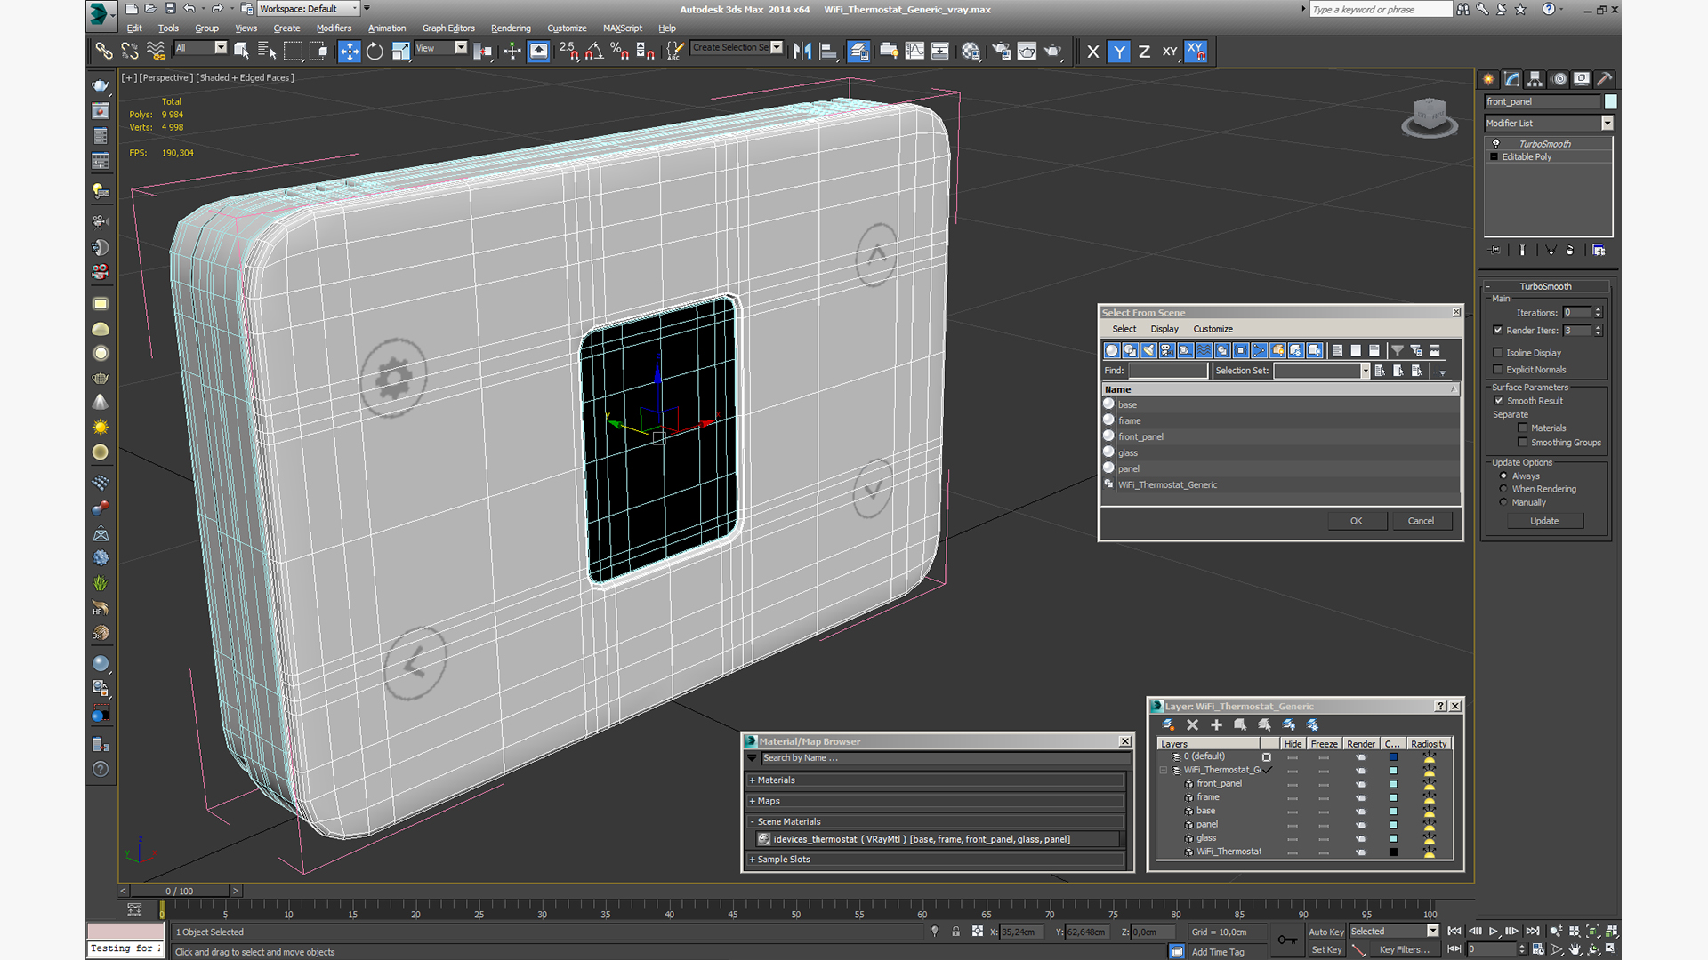Enable Separate by Materials checkbox
This screenshot has width=1708, height=960.
coord(1522,428)
